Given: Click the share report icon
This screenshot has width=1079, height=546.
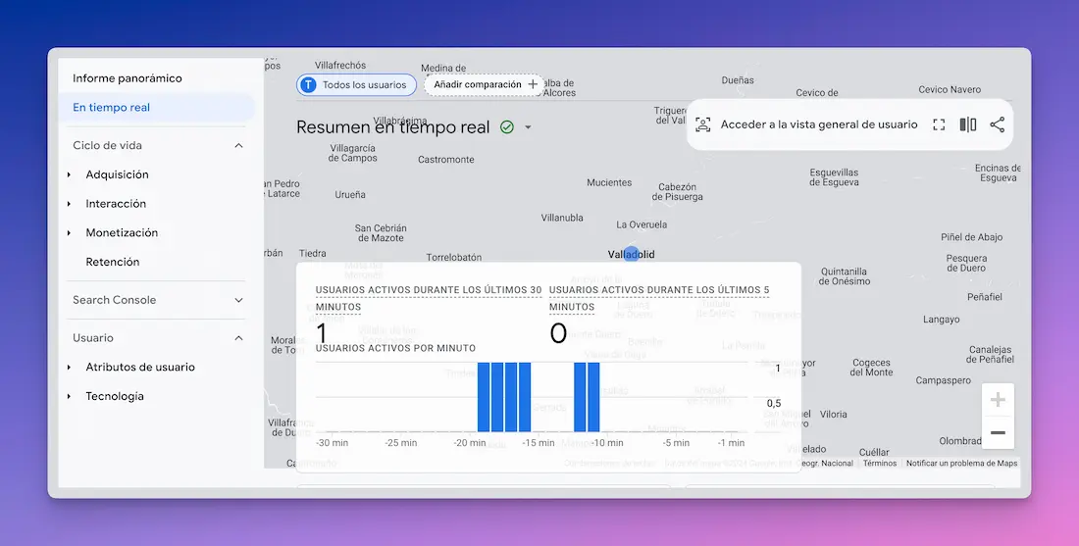Looking at the screenshot, I should tap(998, 124).
